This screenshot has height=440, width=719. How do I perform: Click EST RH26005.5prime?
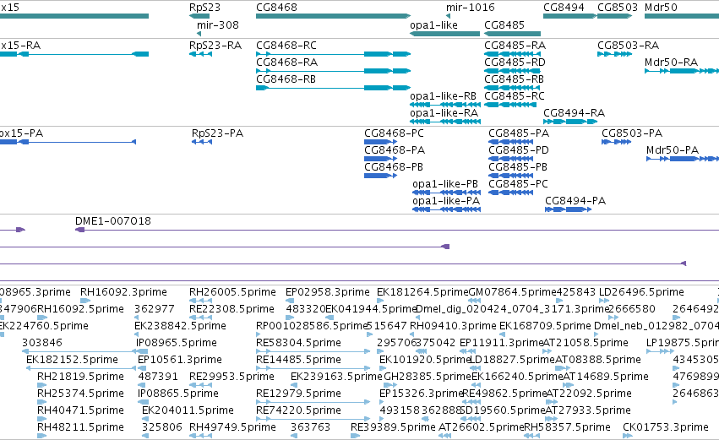click(232, 292)
